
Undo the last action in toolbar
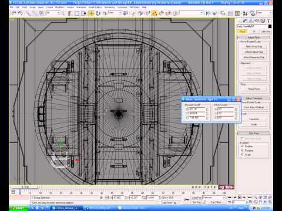(x=14, y=13)
